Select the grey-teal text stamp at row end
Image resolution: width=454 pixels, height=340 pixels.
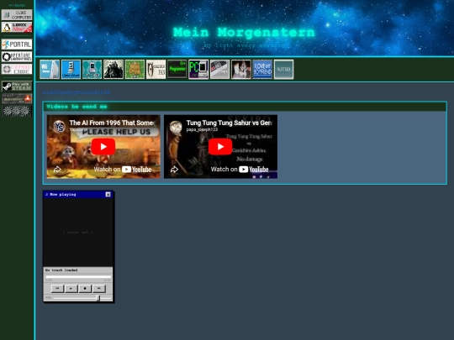coord(284,70)
